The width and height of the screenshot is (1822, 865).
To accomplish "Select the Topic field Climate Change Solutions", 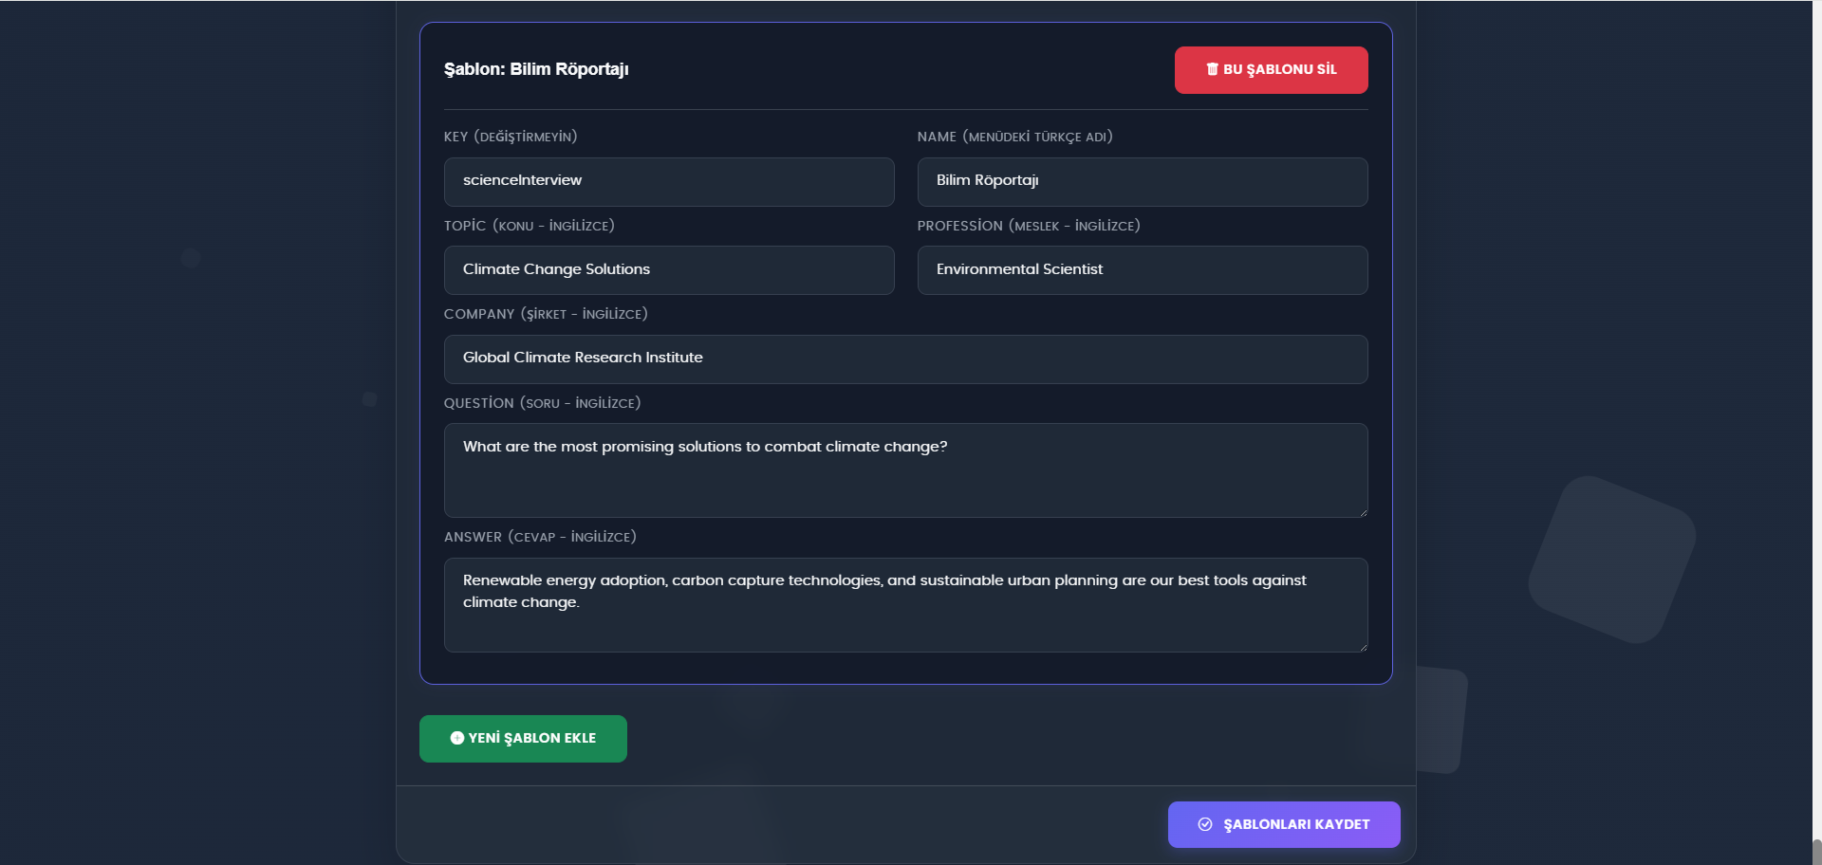I will coord(669,270).
